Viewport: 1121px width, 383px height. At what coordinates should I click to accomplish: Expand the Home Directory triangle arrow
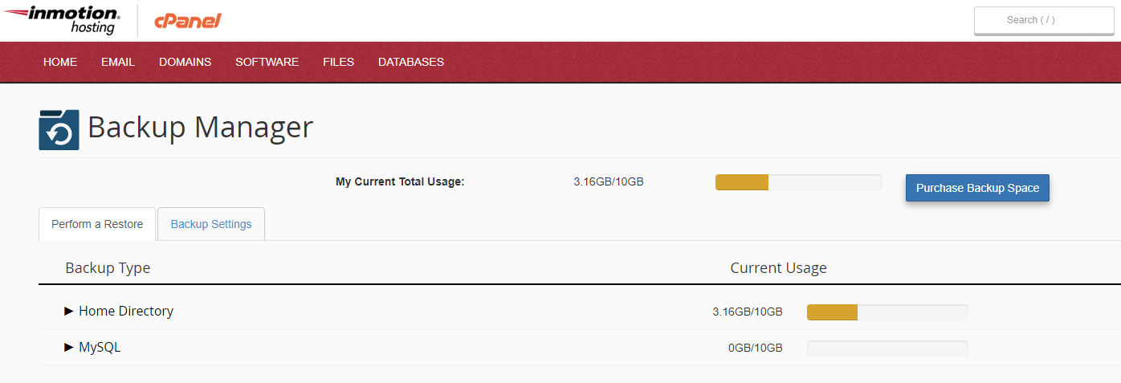pos(69,311)
